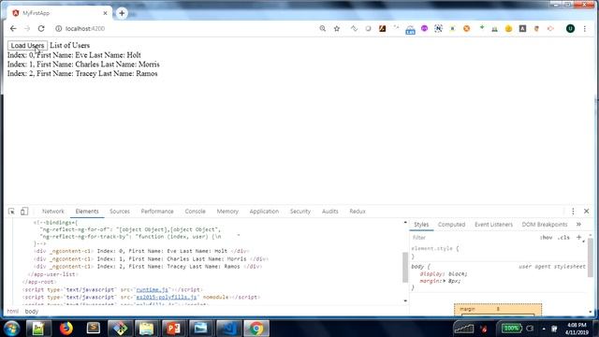Viewport: 599px width, 337px height.
Task: Click the display: block property value
Action: (x=458, y=274)
